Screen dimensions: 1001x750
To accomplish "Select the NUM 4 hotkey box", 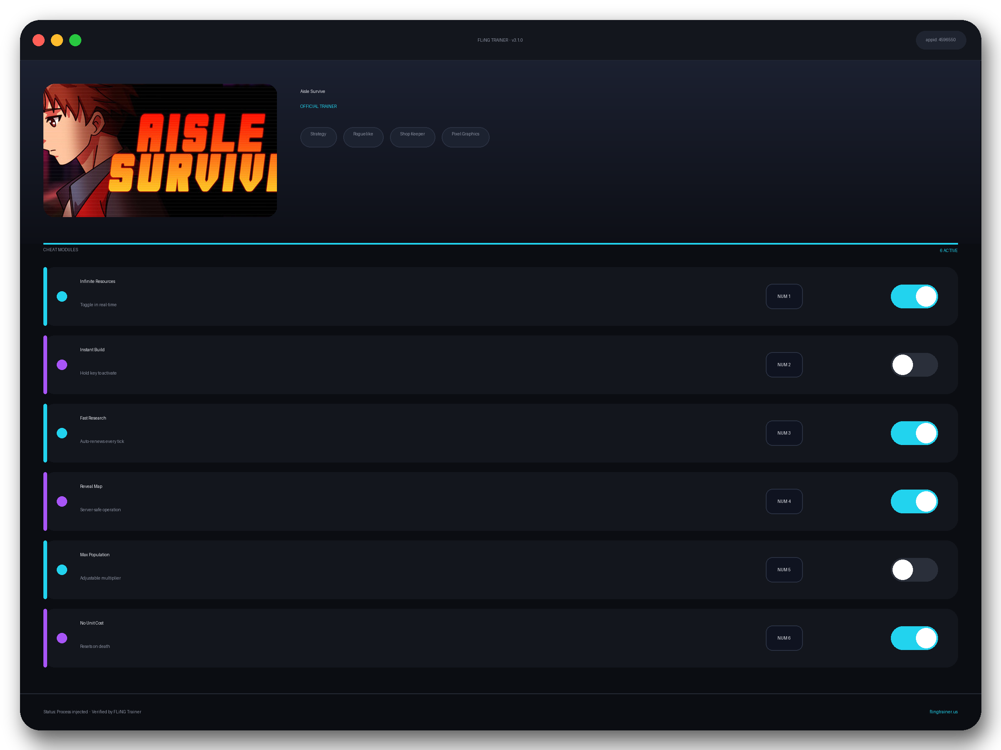I will coord(784,501).
